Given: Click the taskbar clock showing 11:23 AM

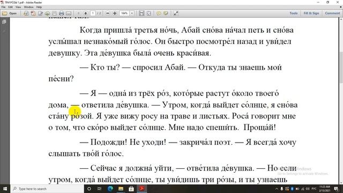Looking at the screenshot, I should click(x=324, y=189).
